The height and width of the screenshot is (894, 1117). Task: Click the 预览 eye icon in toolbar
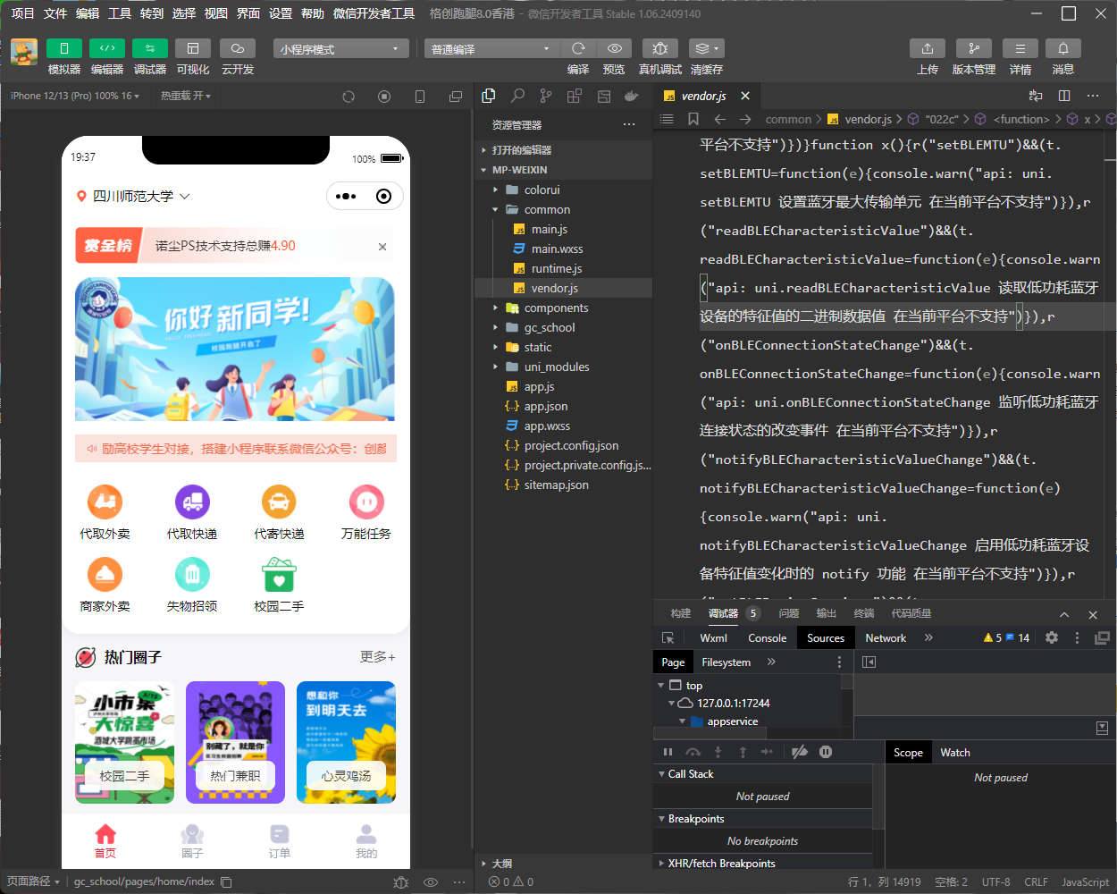[x=614, y=48]
